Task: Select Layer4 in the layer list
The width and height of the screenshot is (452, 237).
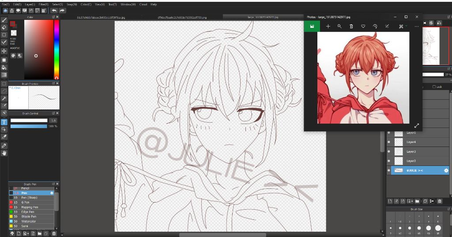Action: tap(418, 142)
